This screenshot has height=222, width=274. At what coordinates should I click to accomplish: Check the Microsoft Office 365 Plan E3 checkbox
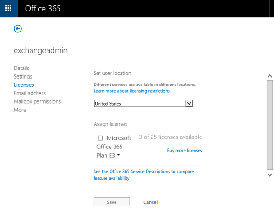[100, 138]
